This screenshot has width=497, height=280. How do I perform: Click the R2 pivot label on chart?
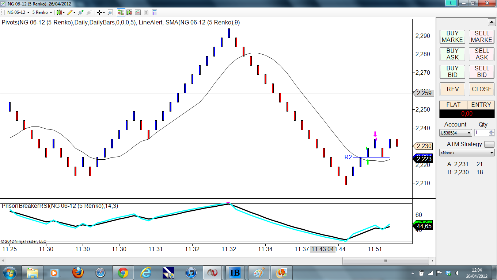point(348,157)
